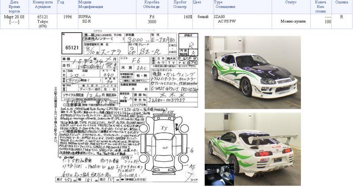Click the 'SUPRA' model cell text
The image size is (353, 187).
coord(84,17)
